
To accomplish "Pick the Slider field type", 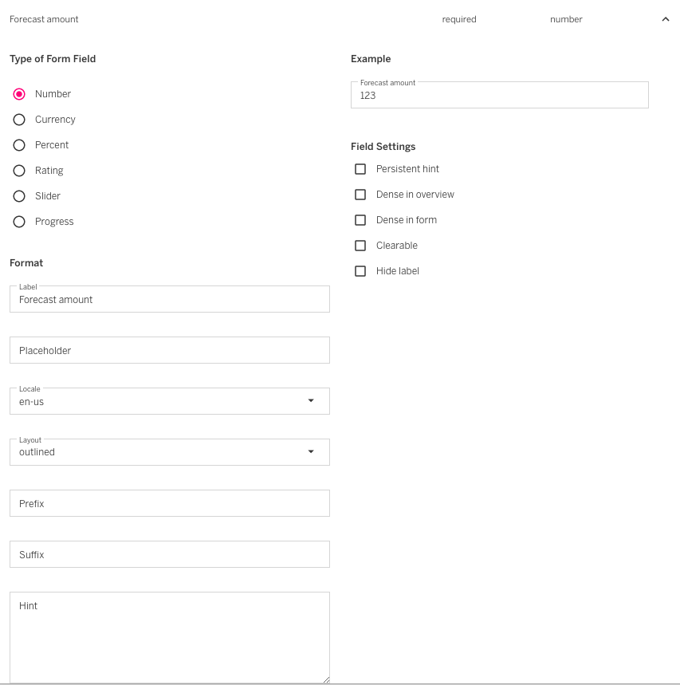I will [19, 196].
